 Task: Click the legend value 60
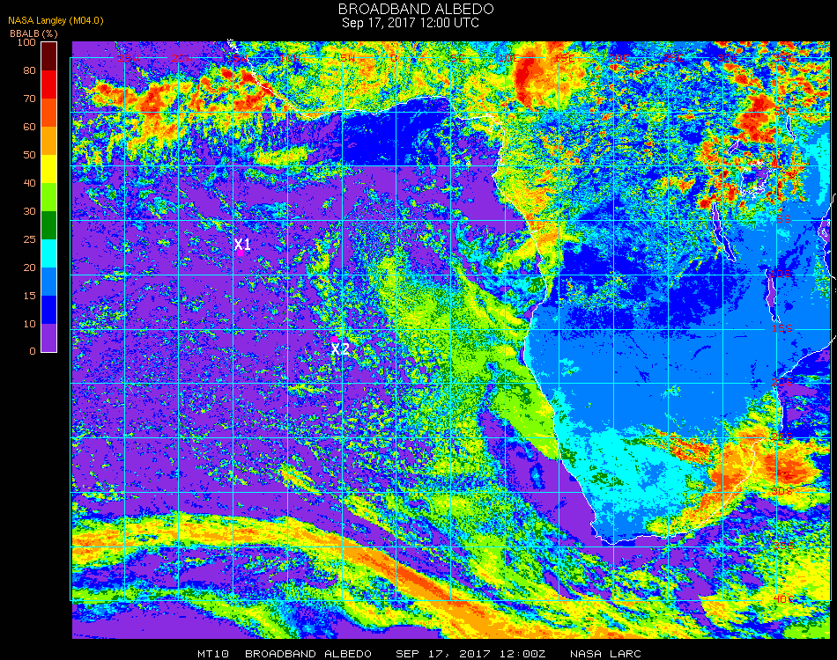29,127
